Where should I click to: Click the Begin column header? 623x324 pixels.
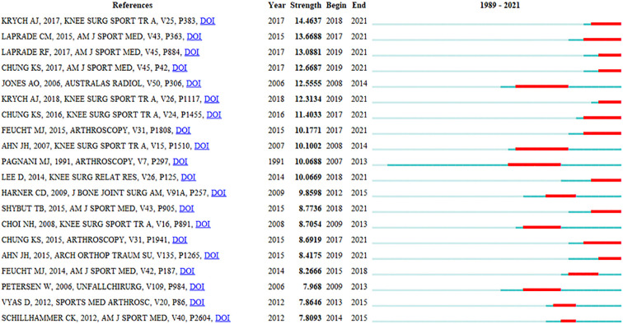point(335,6)
